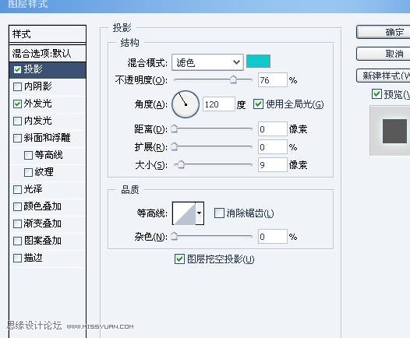This screenshot has width=410, height=338.
Task: Enable the 描边 checkbox
Action: [17, 258]
